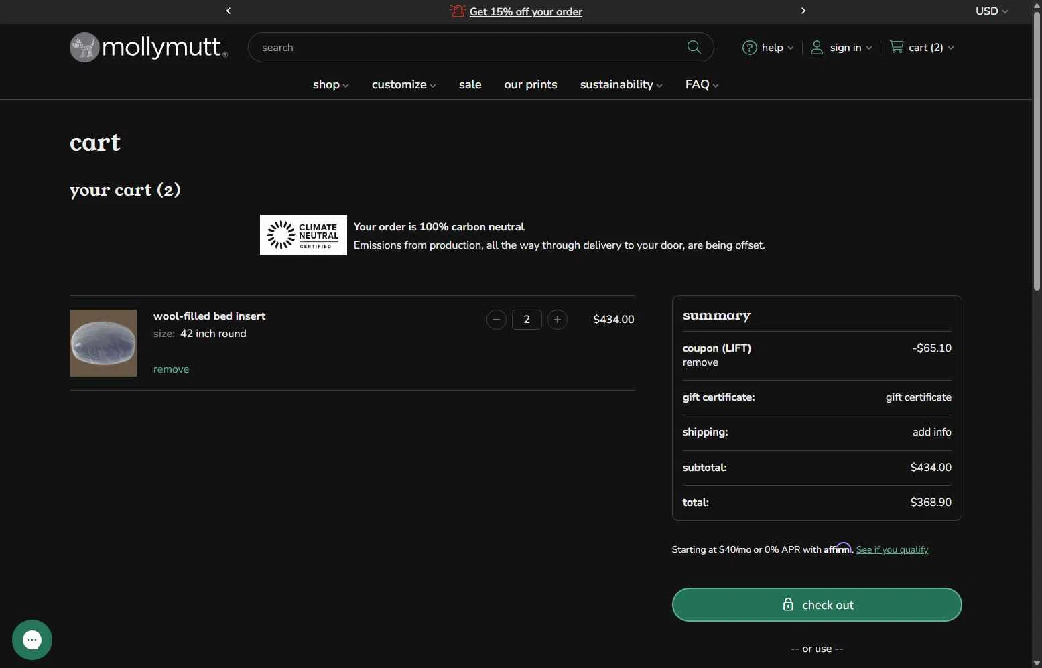
Task: Click the search magnifier icon
Action: 694,47
